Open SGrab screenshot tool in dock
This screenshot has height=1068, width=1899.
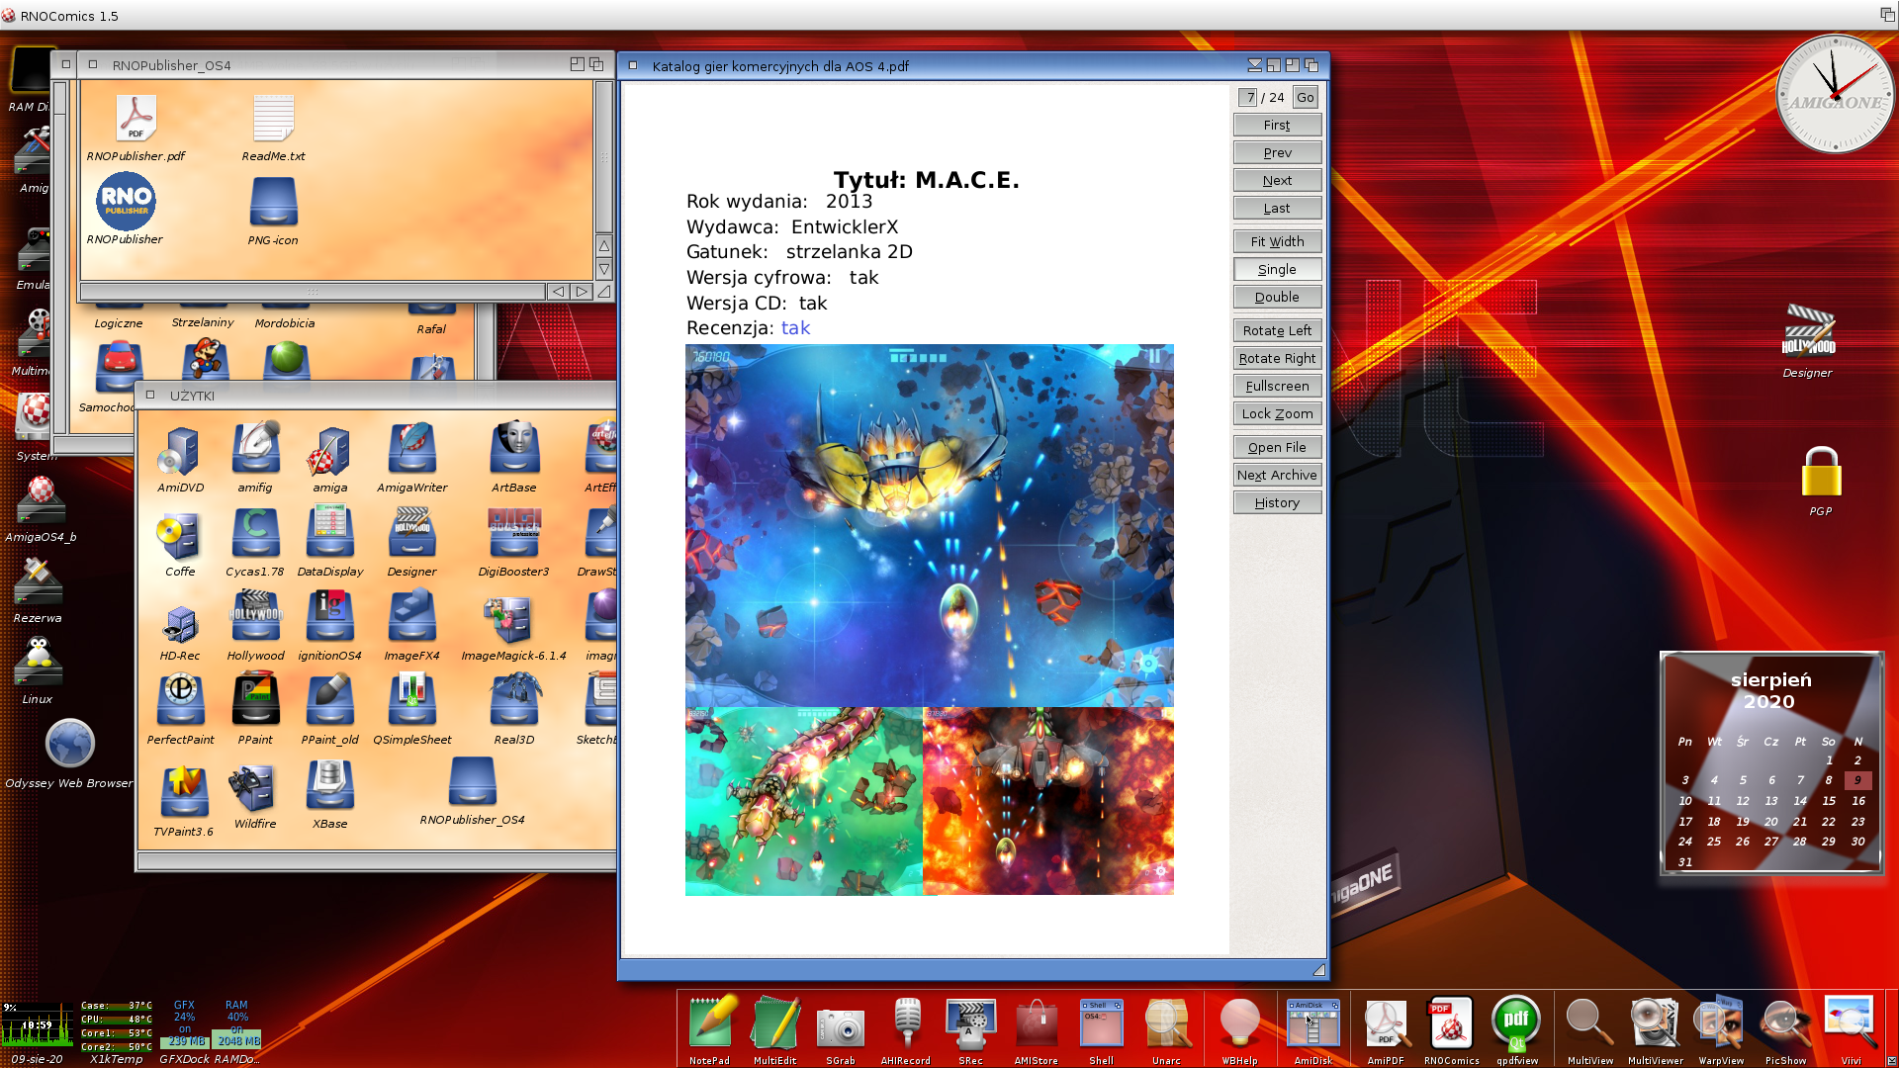841,1026
